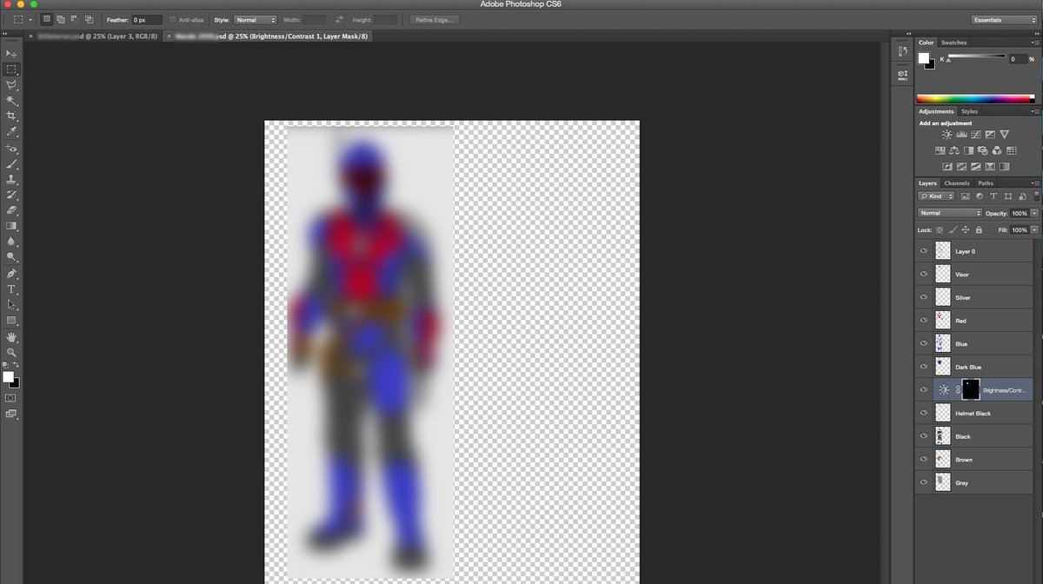Filter layers by type (T) icon

click(993, 196)
